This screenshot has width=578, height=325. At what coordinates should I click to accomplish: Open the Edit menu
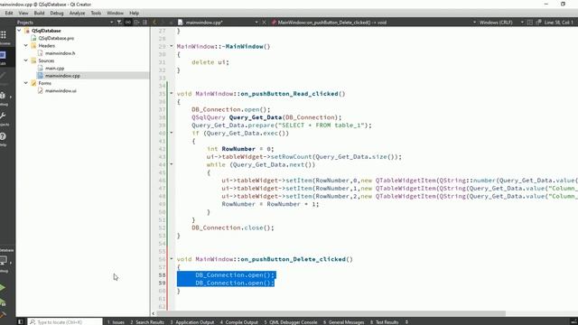click(x=9, y=13)
